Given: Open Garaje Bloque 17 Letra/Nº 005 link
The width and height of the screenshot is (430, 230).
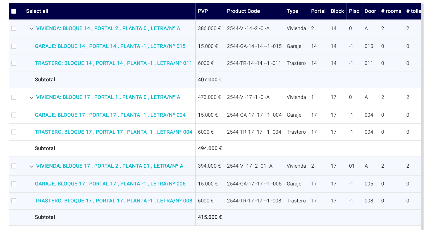Looking at the screenshot, I should pyautogui.click(x=110, y=184).
